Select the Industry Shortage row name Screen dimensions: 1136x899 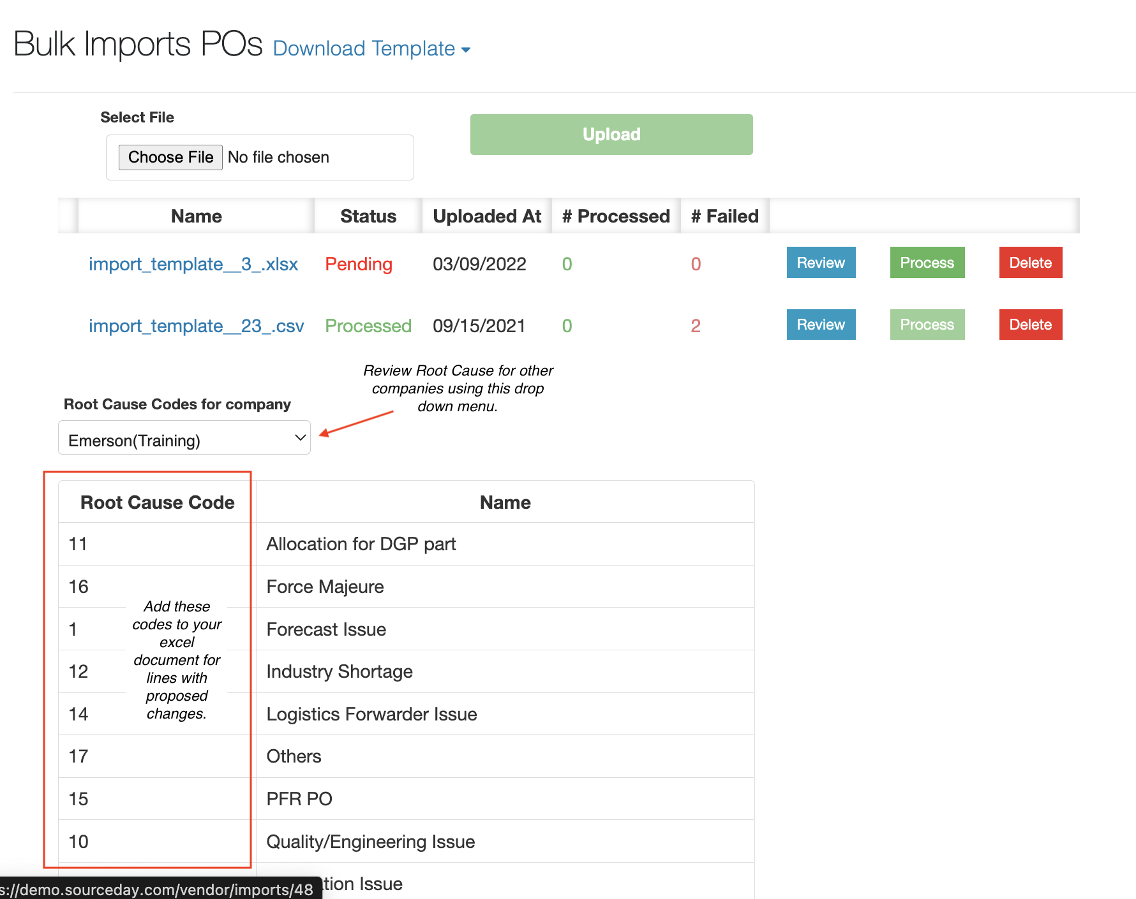coord(339,671)
